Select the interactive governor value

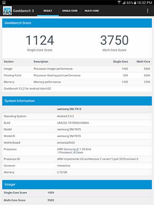pos(64,166)
